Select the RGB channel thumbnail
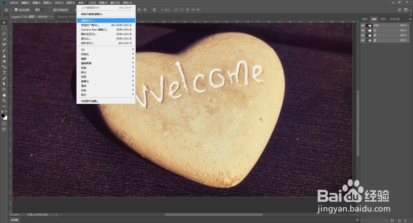The height and width of the screenshot is (223, 413). click(369, 26)
